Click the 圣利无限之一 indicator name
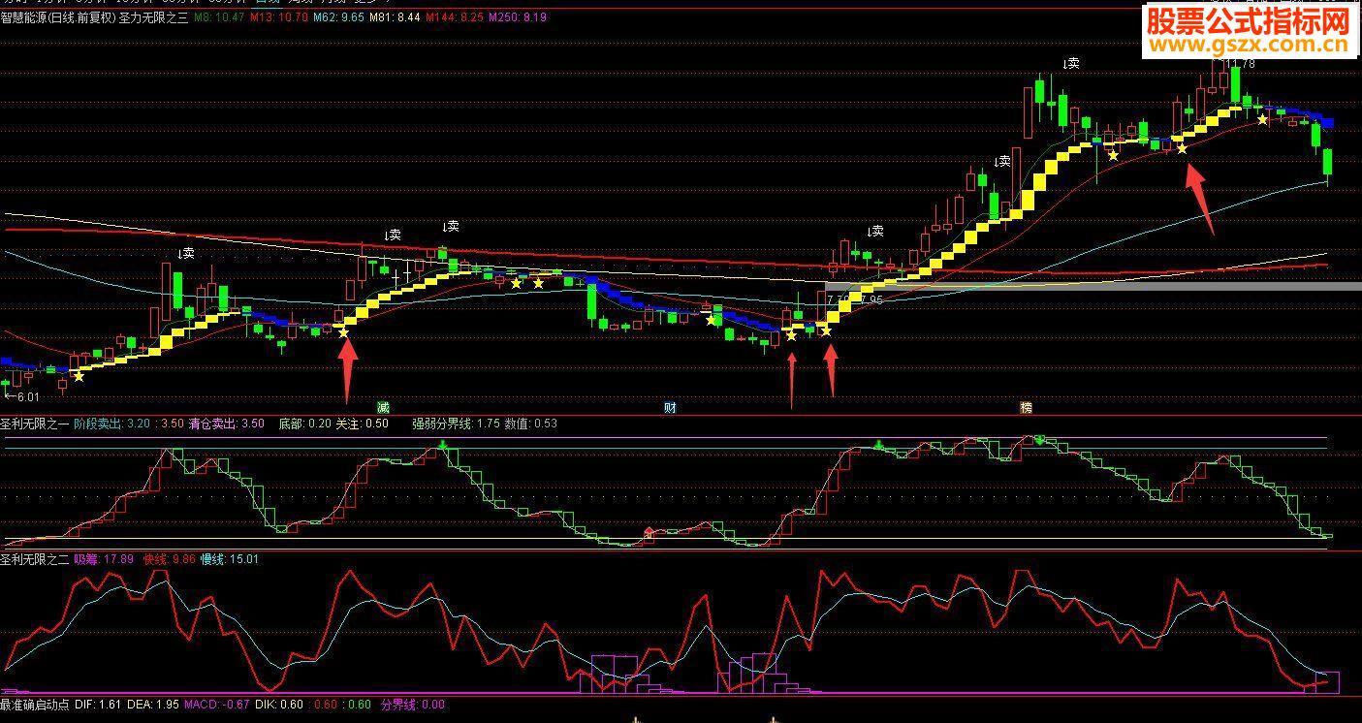 (x=35, y=423)
